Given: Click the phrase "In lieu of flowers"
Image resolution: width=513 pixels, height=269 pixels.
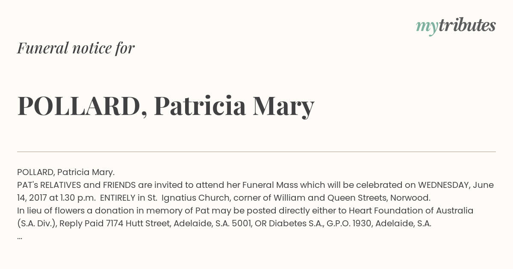Looking at the screenshot, I should pyautogui.click(x=50, y=211).
